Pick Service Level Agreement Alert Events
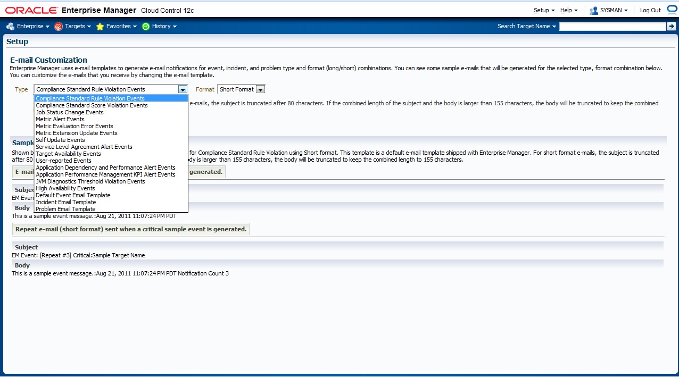This screenshot has width=679, height=377. (x=111, y=147)
